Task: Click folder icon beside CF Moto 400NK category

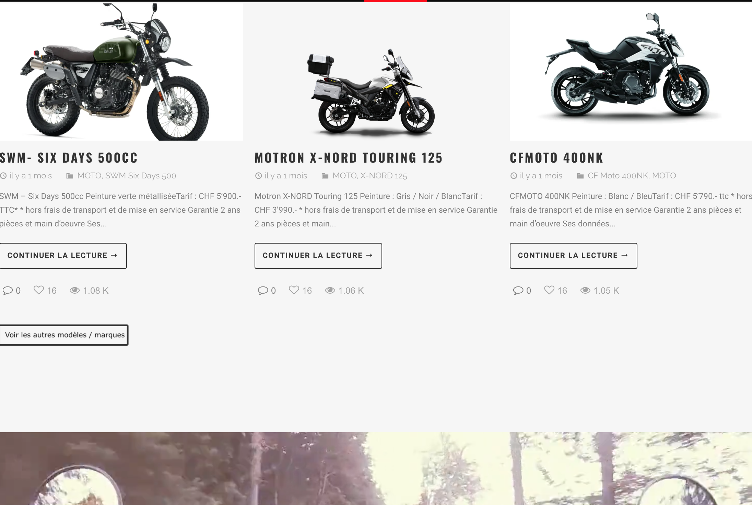Action: [580, 176]
